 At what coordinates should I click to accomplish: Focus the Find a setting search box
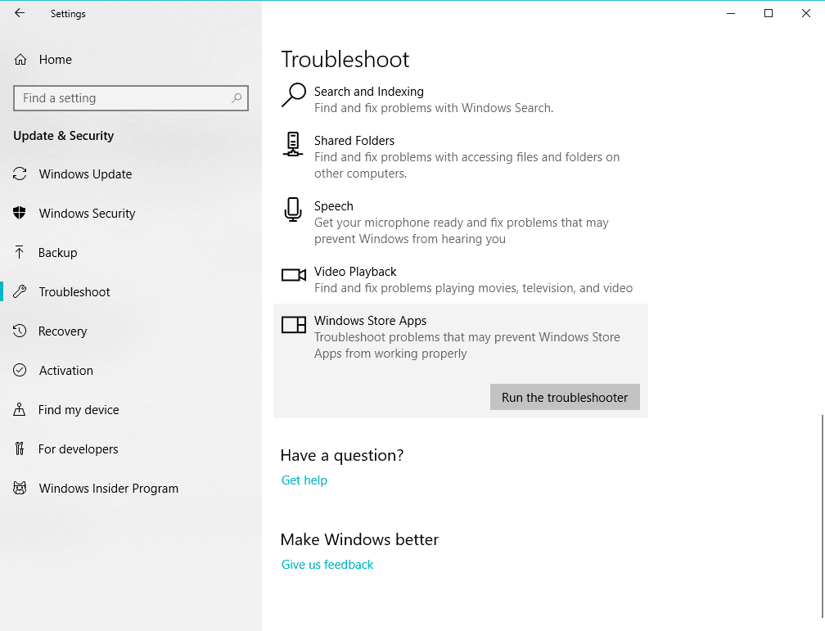pos(130,98)
